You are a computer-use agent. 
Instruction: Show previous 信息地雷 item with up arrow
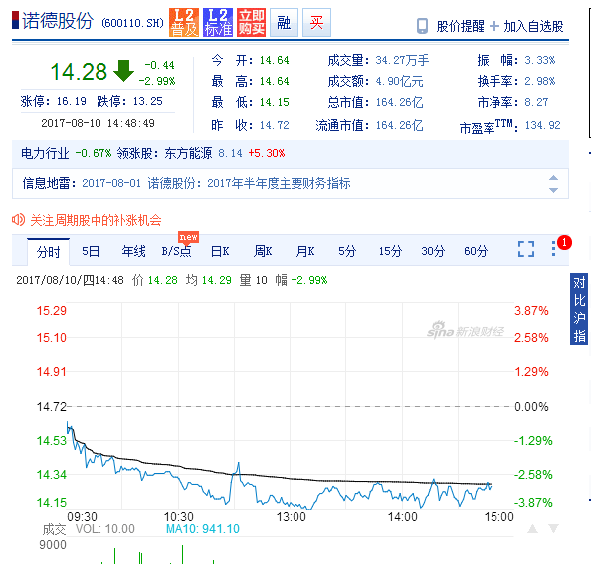pyautogui.click(x=553, y=178)
